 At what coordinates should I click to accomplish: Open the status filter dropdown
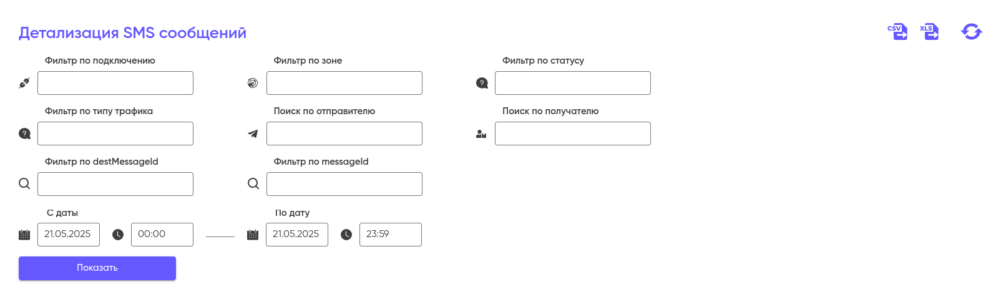point(572,83)
